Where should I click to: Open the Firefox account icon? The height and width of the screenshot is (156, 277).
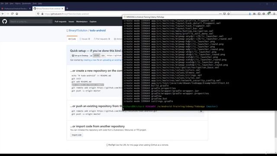264,13
